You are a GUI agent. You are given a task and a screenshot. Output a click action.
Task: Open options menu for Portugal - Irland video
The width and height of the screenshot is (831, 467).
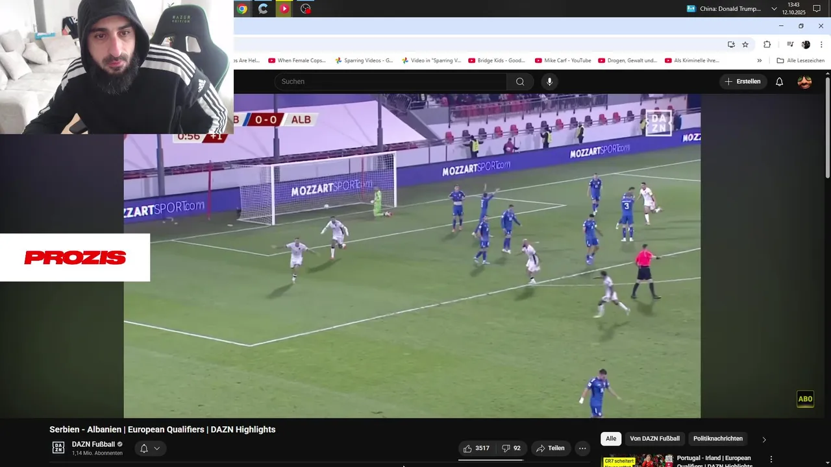[x=771, y=459]
